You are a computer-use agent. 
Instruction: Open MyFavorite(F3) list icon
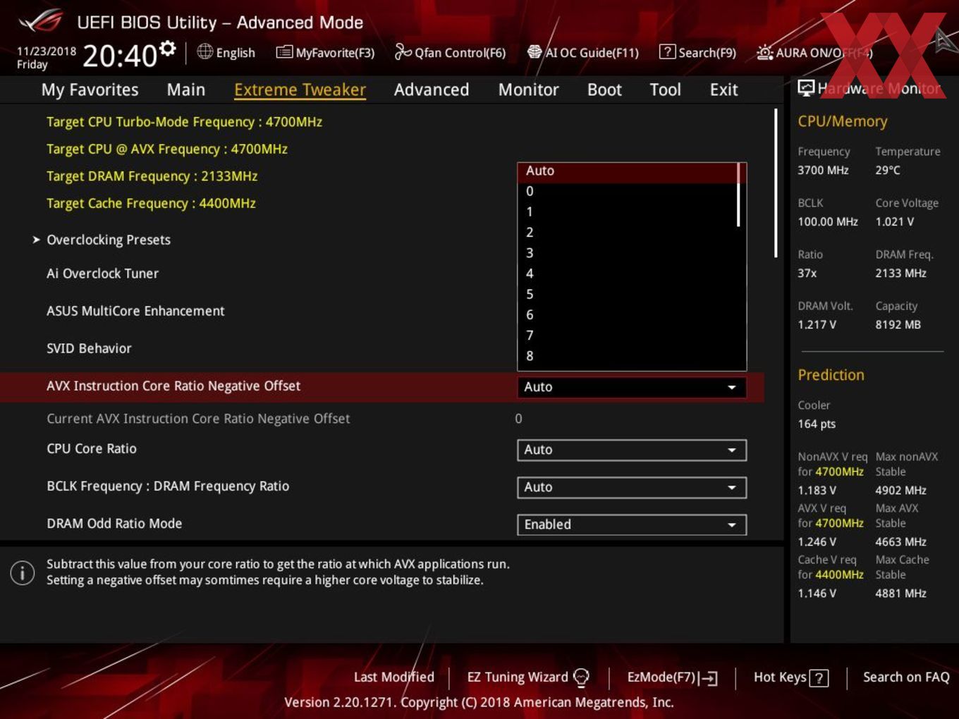(284, 52)
